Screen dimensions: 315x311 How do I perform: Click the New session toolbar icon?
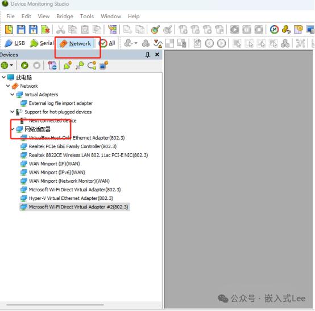pos(9,30)
